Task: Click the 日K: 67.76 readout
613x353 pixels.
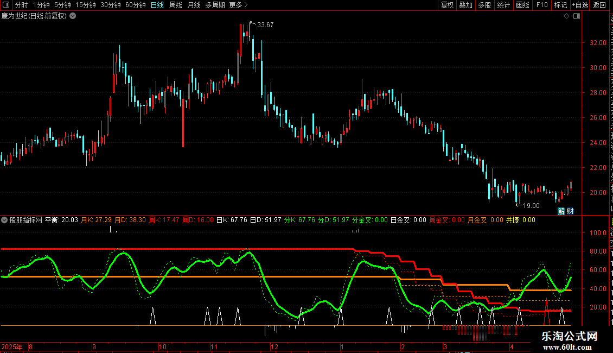Action: click(x=232, y=220)
